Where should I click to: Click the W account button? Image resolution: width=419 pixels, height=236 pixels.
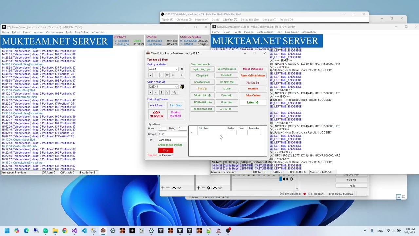click(x=167, y=75)
